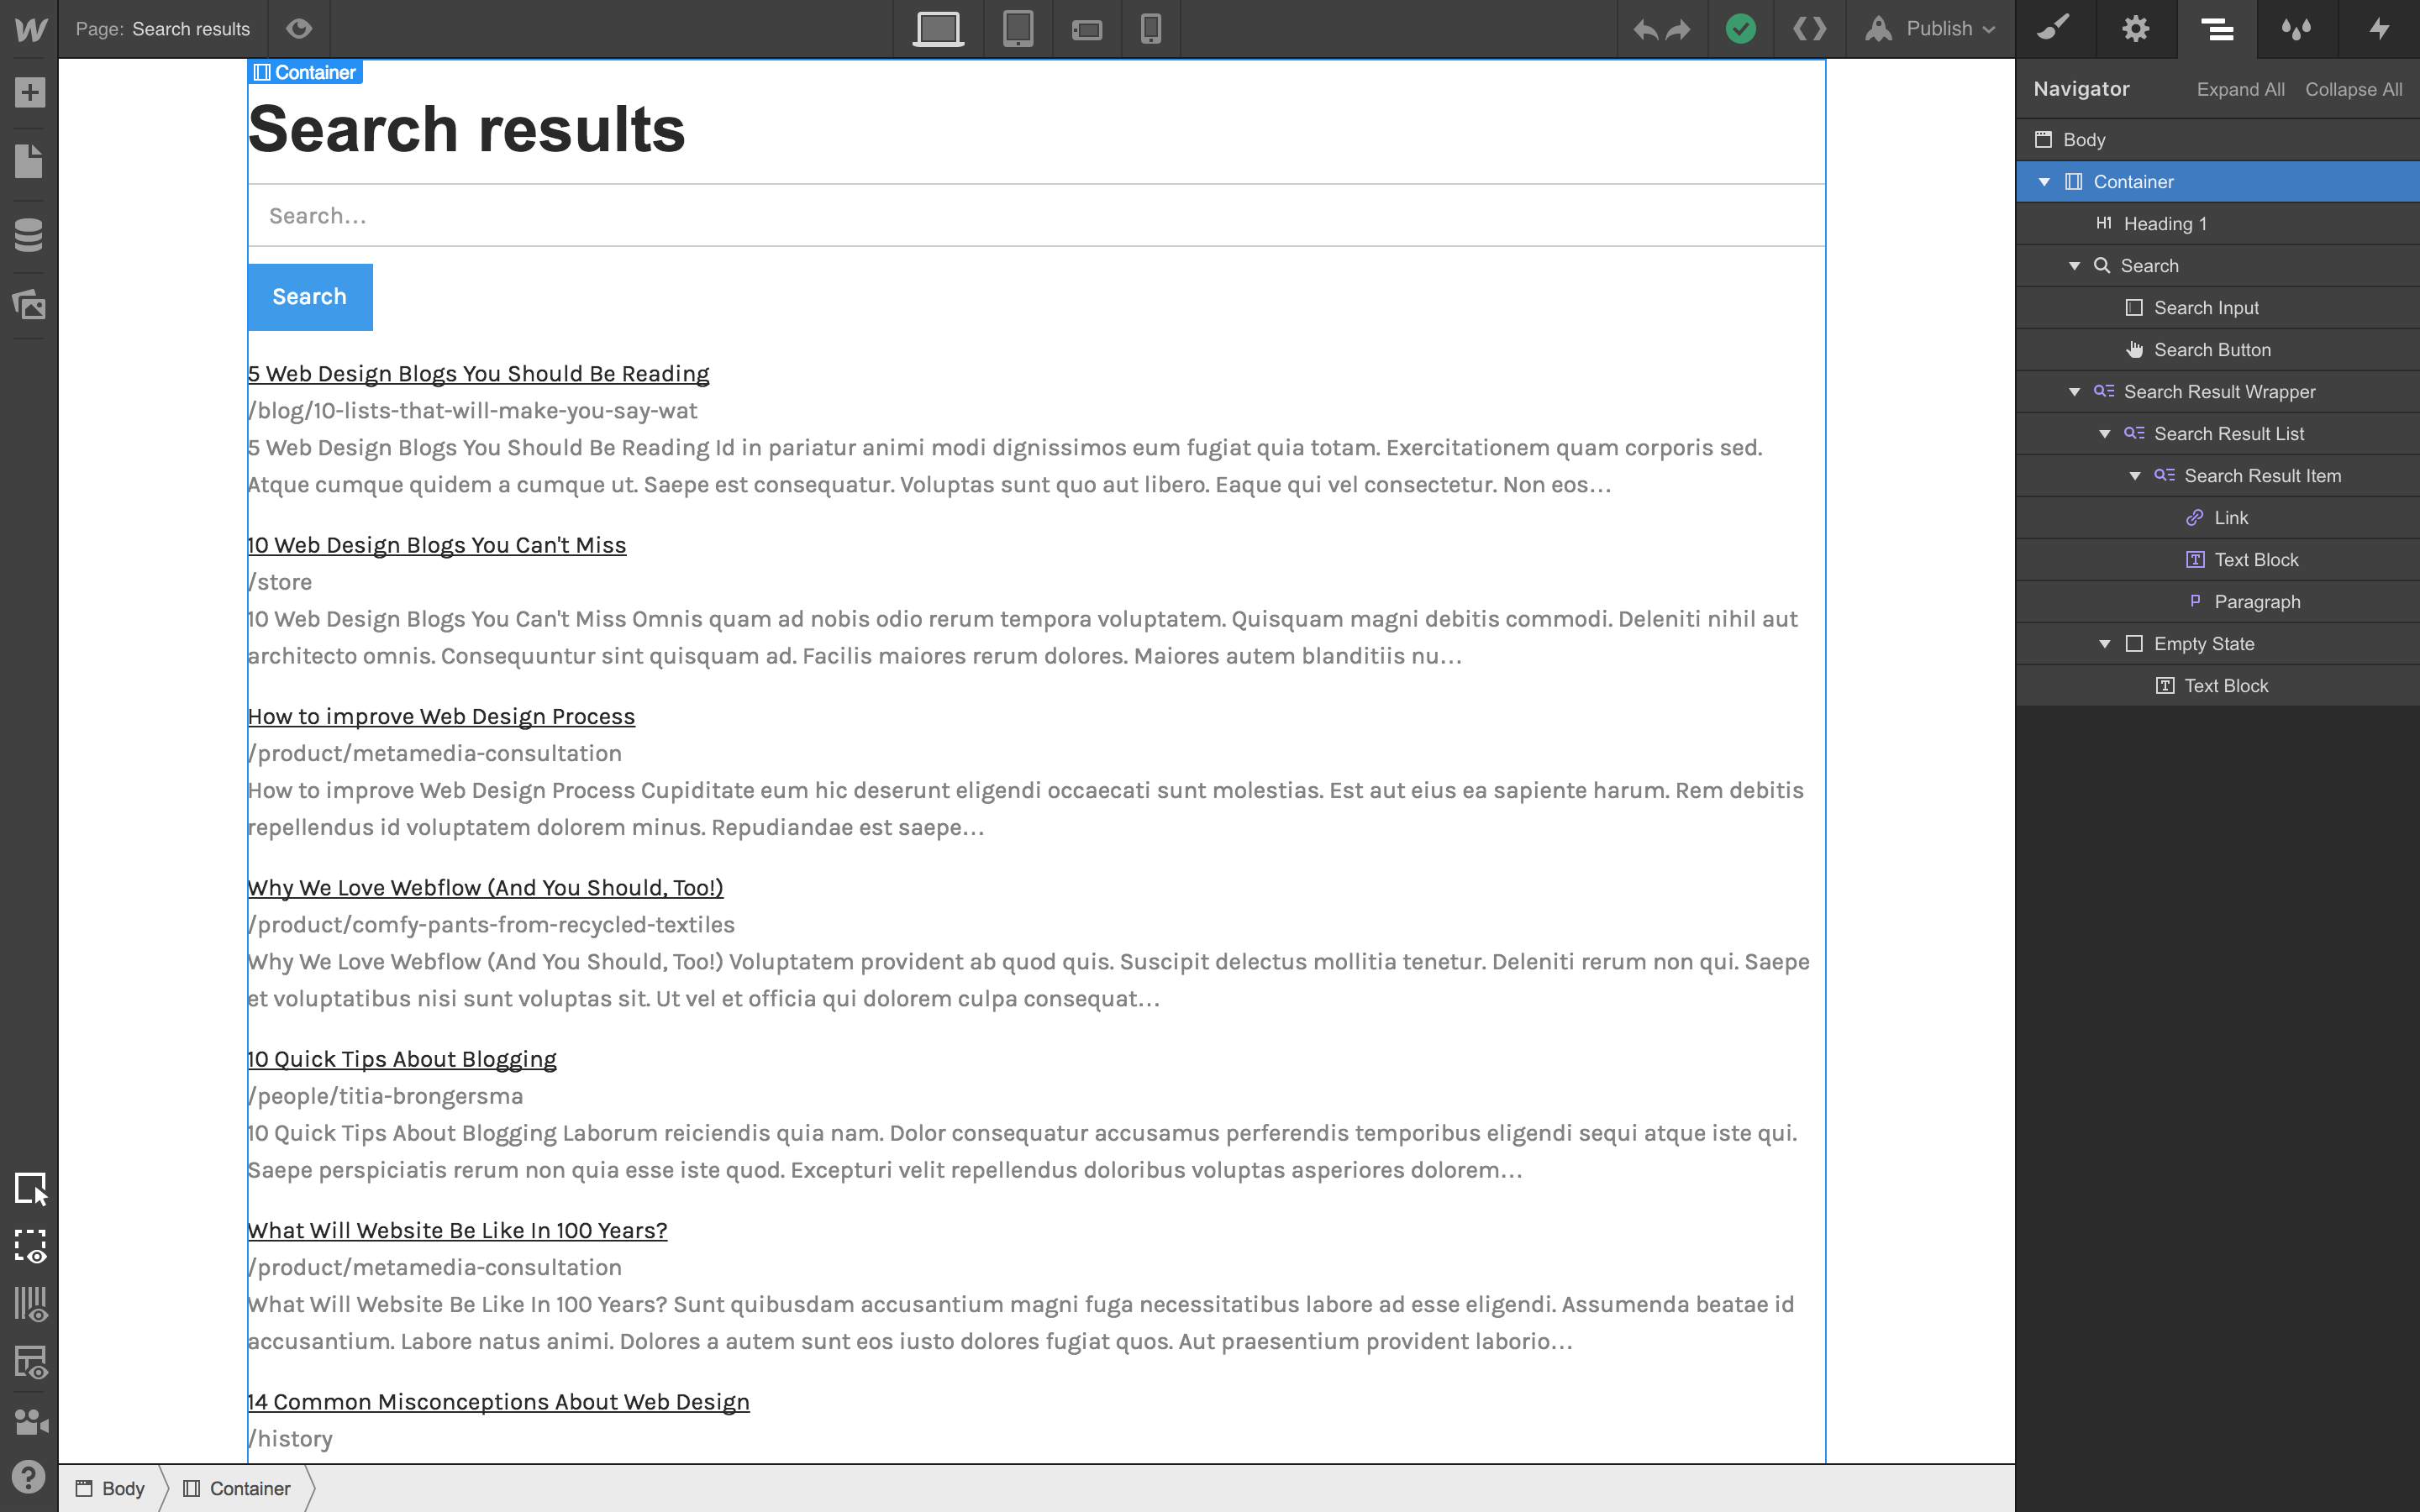Toggle the code view icon
The height and width of the screenshot is (1512, 2420).
click(x=1810, y=28)
